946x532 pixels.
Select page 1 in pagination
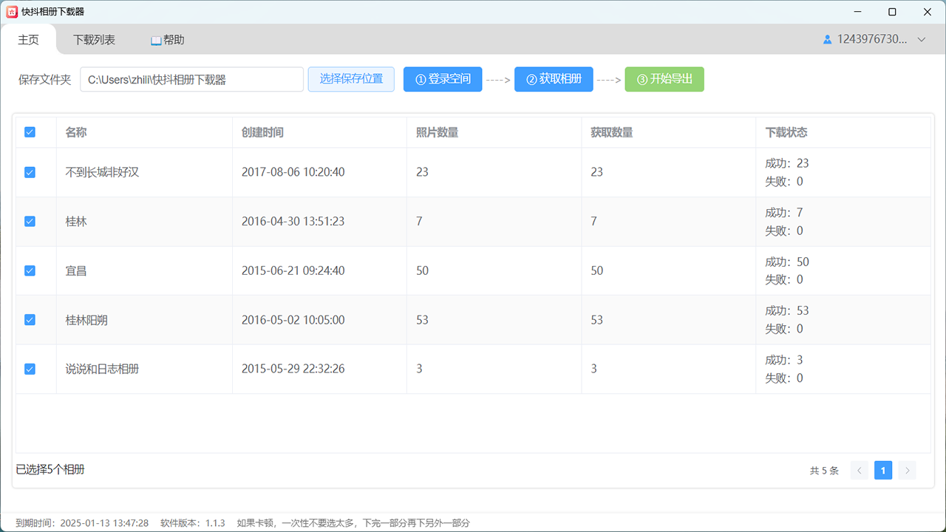click(x=882, y=471)
